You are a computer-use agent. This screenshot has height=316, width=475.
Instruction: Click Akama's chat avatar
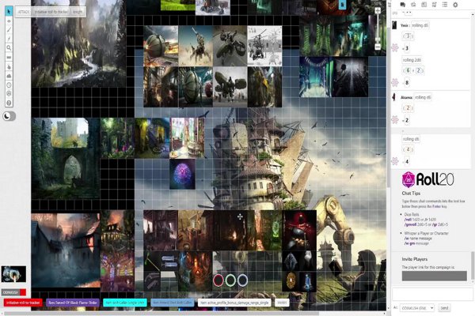394,97
